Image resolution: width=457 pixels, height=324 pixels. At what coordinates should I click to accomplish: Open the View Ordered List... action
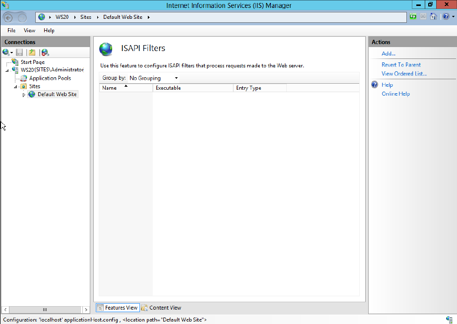(x=404, y=74)
